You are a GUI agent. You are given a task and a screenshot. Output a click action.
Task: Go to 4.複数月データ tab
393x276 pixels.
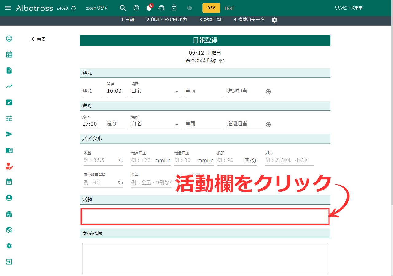pyautogui.click(x=249, y=20)
